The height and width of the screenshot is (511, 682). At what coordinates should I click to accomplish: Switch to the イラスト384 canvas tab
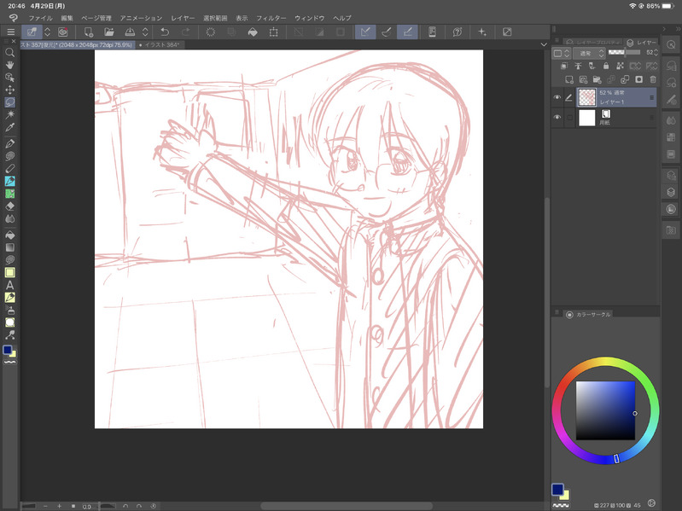(x=160, y=44)
